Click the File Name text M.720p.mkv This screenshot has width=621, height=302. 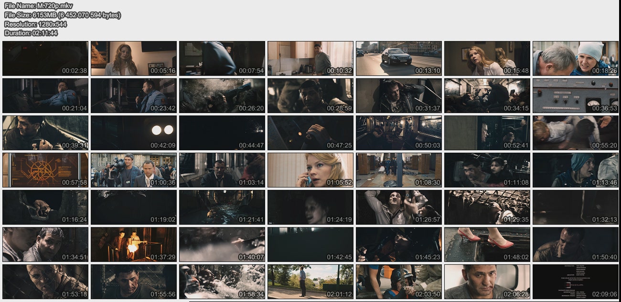pyautogui.click(x=39, y=6)
